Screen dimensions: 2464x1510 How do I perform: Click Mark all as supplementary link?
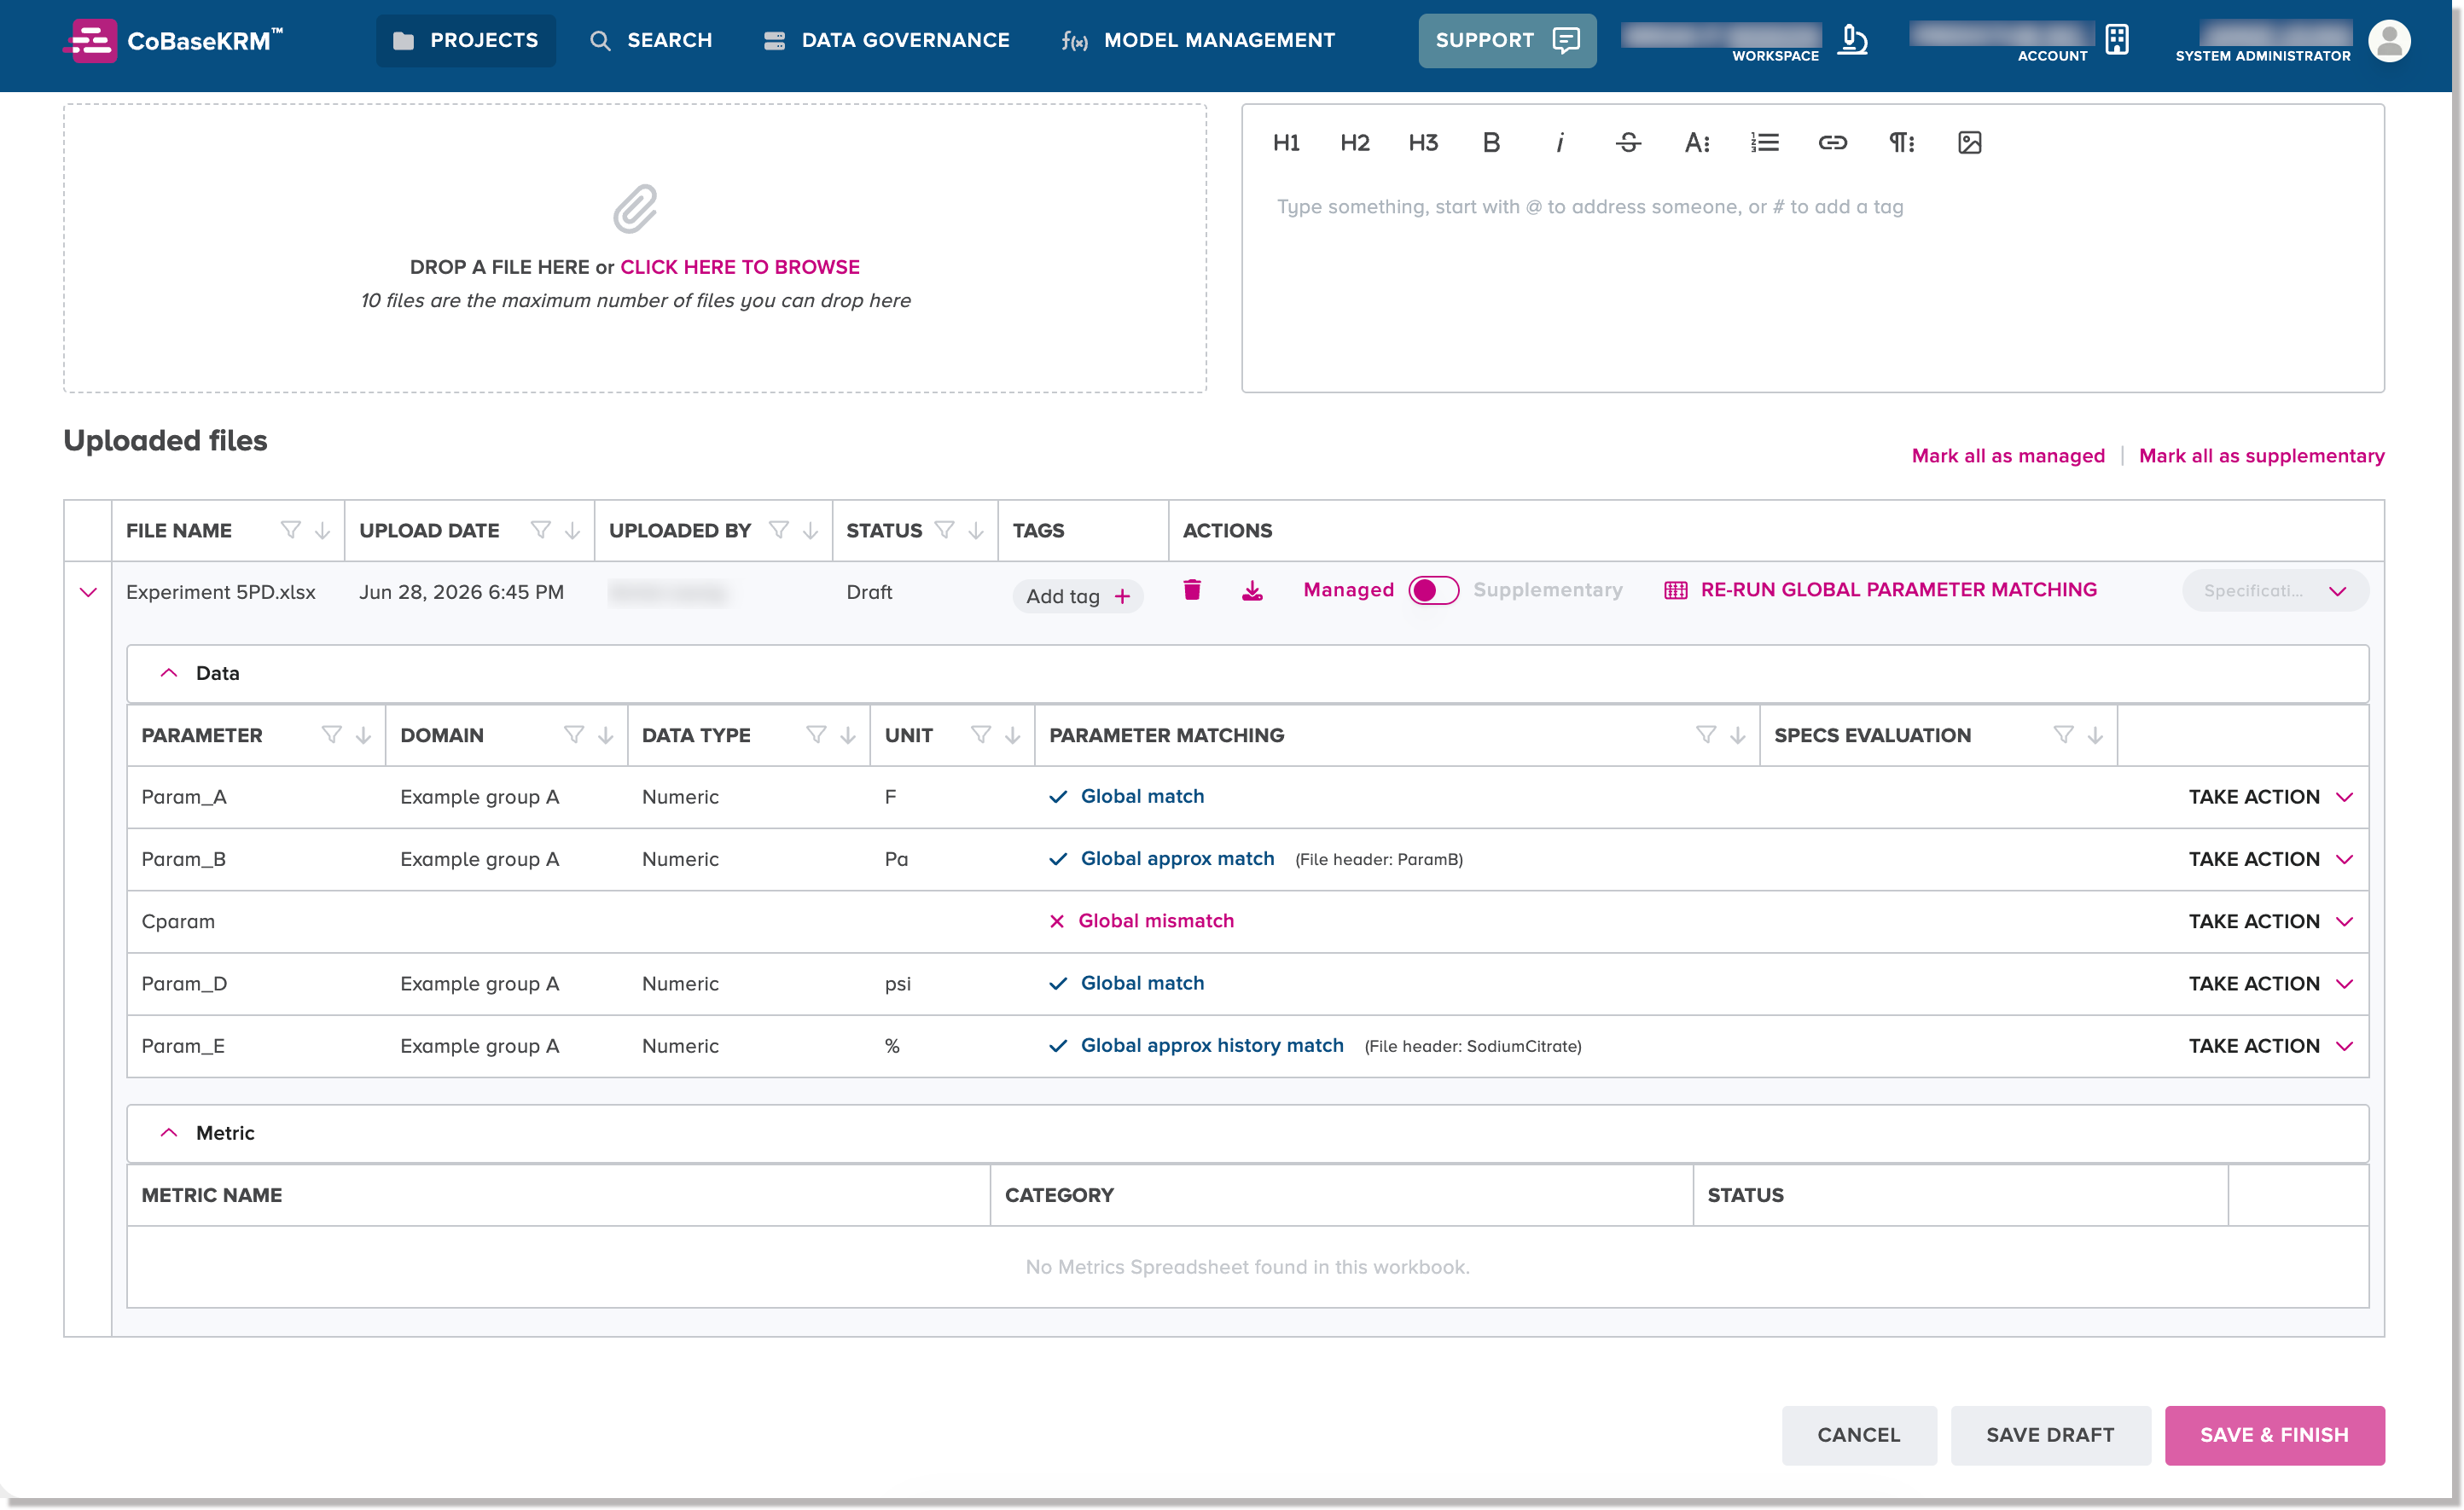pyautogui.click(x=2261, y=456)
